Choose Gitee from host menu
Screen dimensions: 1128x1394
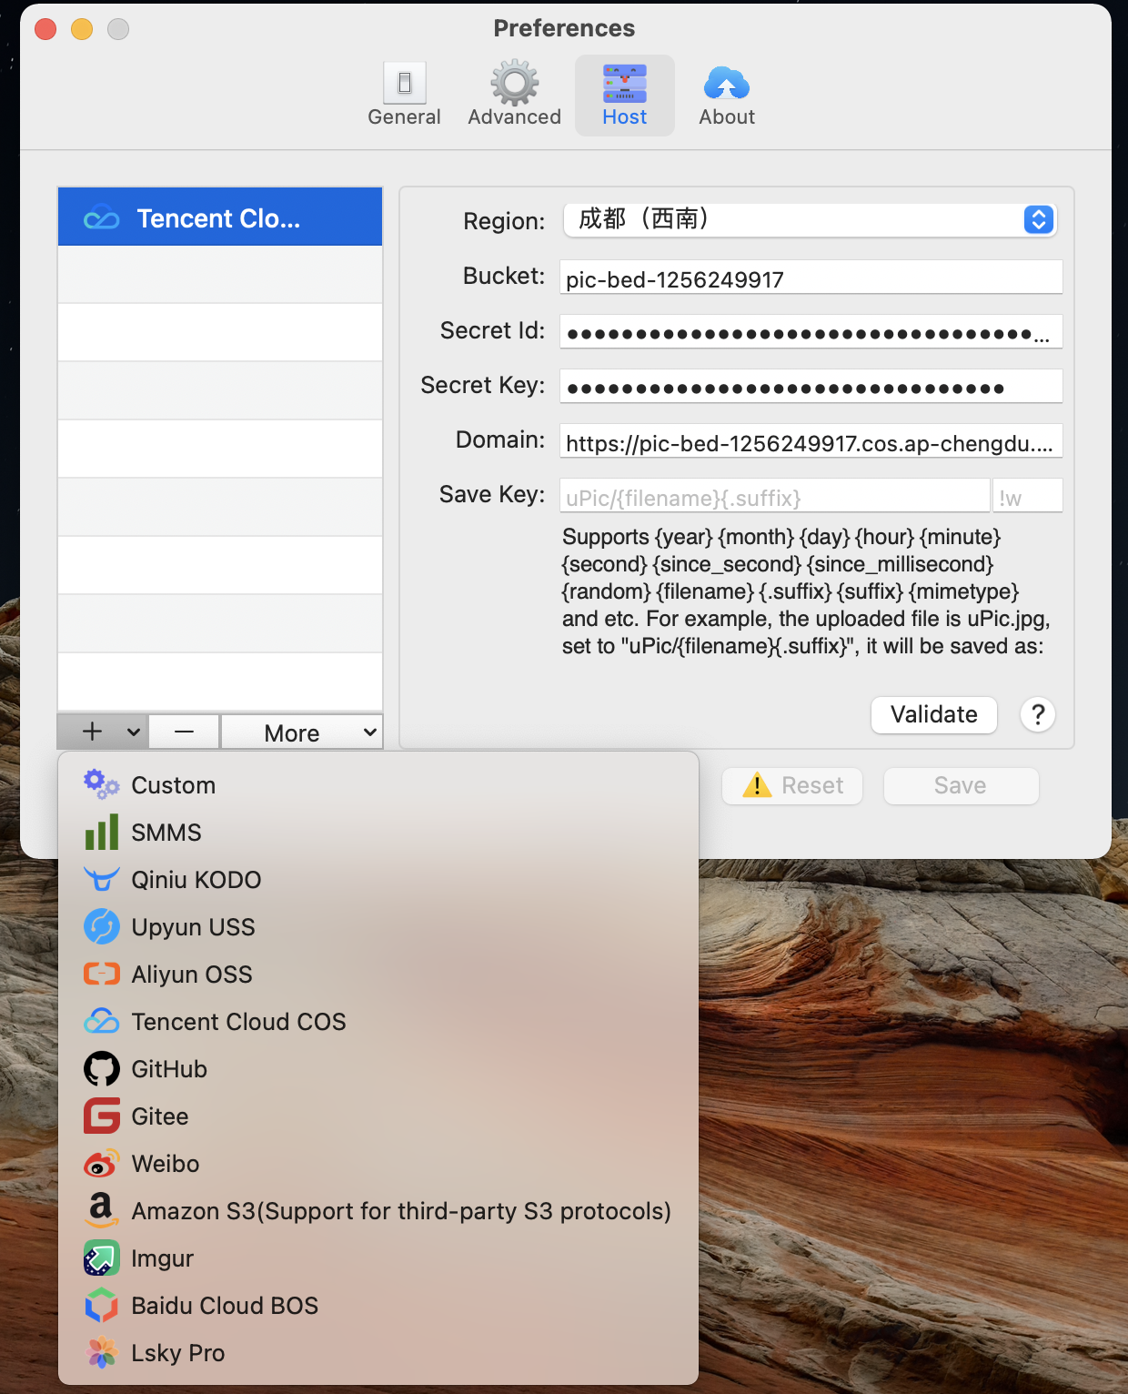(x=378, y=1116)
